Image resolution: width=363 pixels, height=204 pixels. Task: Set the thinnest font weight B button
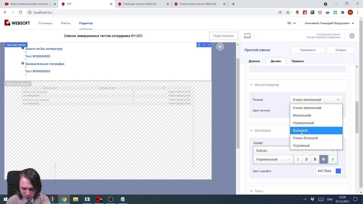click(298, 159)
